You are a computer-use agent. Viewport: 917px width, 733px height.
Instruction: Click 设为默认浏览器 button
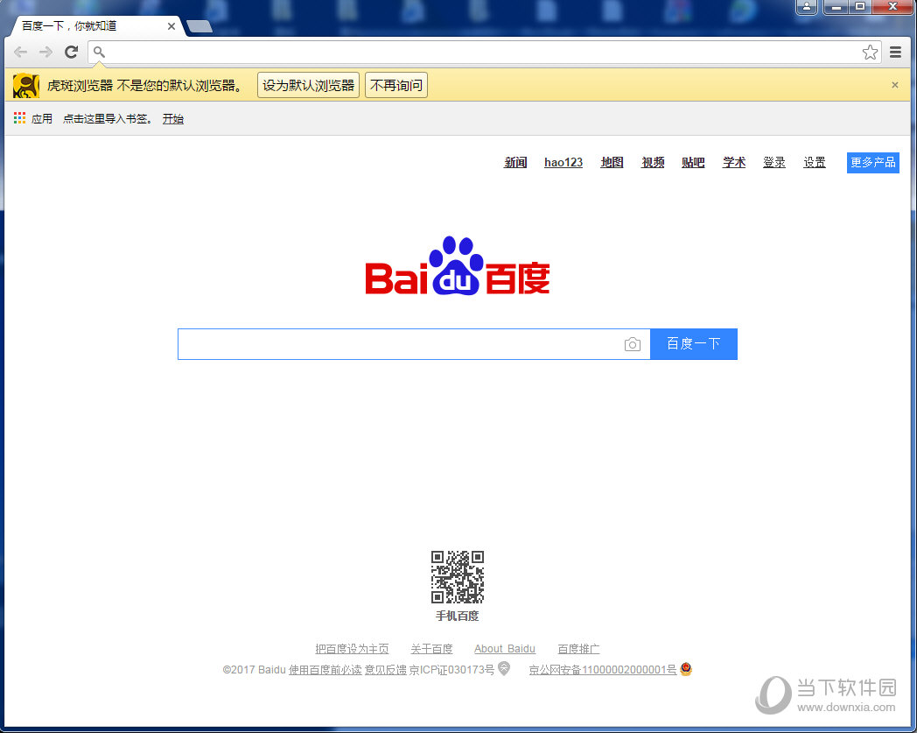308,86
